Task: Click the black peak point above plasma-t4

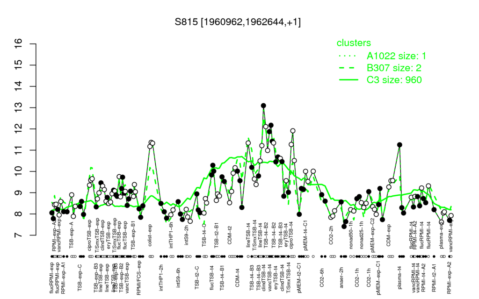Action: 399,145
